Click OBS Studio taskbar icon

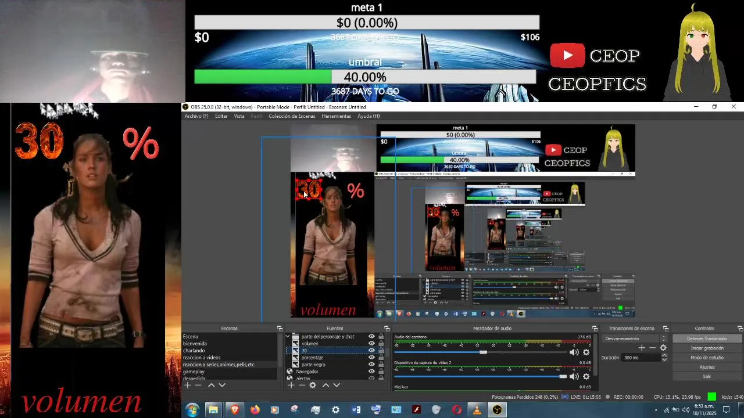click(497, 410)
